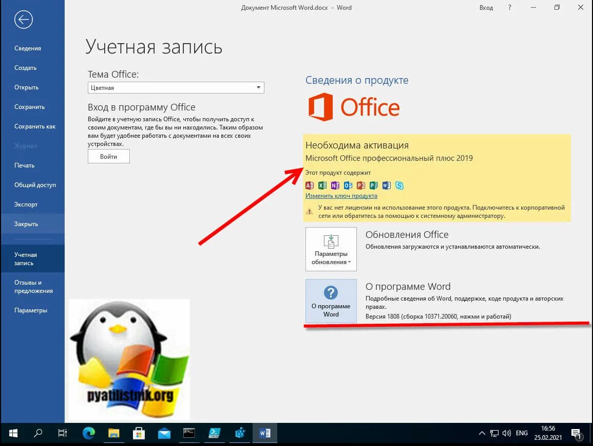The image size is (593, 446).
Task: Open Task View on the taskbar
Action: click(63, 433)
